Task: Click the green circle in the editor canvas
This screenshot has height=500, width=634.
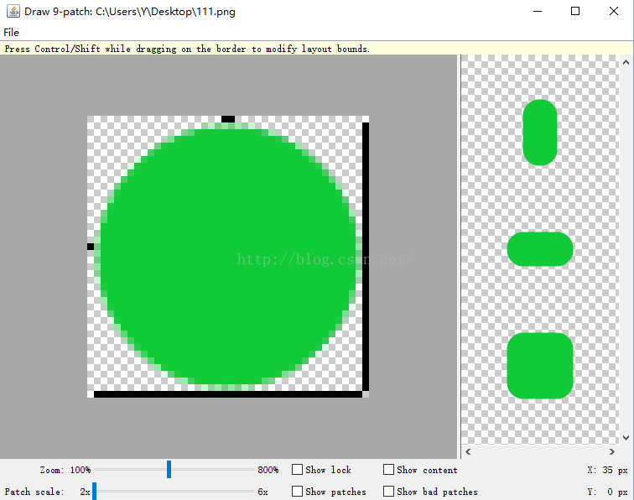Action: click(x=228, y=257)
